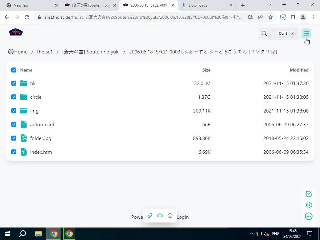Open more options ellipsis icon
Image resolution: width=320 pixels, height=240 pixels.
(x=308, y=216)
